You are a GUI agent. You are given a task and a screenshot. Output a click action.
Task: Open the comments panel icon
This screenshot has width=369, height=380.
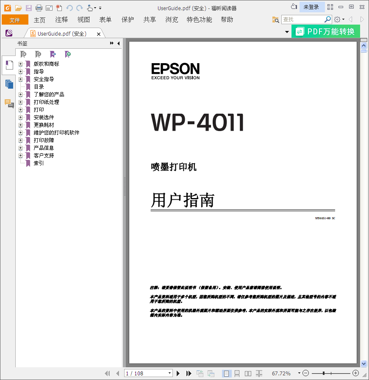tap(9, 103)
